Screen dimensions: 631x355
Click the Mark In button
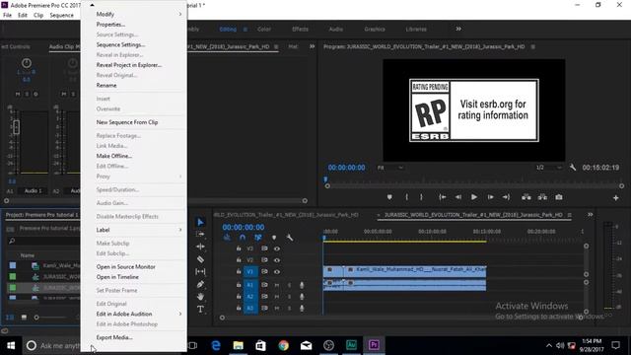(x=407, y=197)
